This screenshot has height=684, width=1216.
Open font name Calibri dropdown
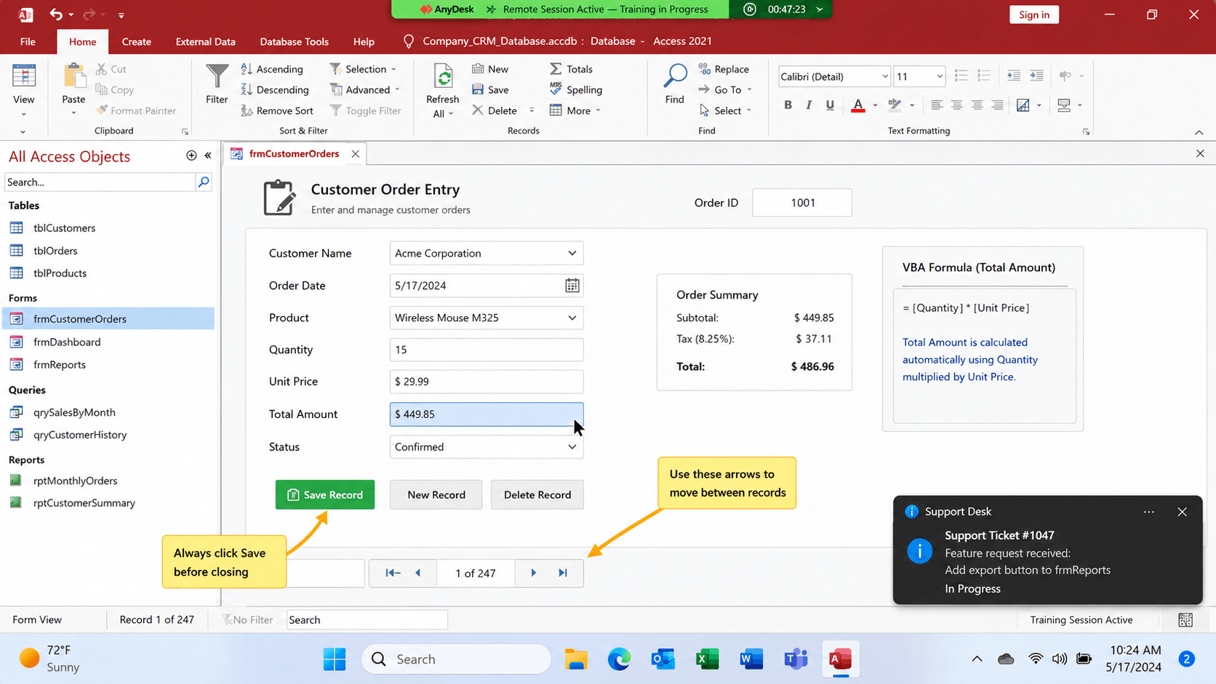click(884, 76)
